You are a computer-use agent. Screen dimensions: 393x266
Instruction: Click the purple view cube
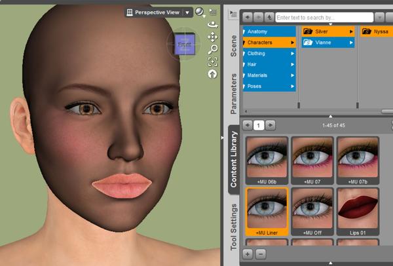tap(185, 44)
